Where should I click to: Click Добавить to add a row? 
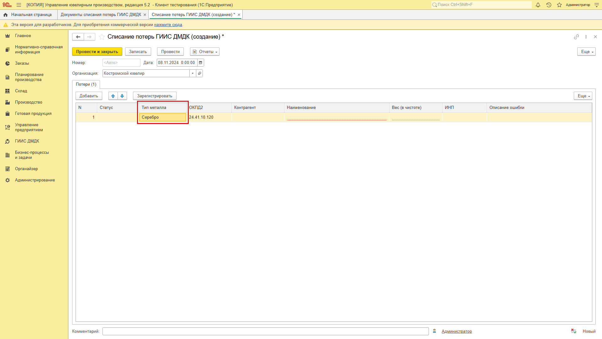89,96
